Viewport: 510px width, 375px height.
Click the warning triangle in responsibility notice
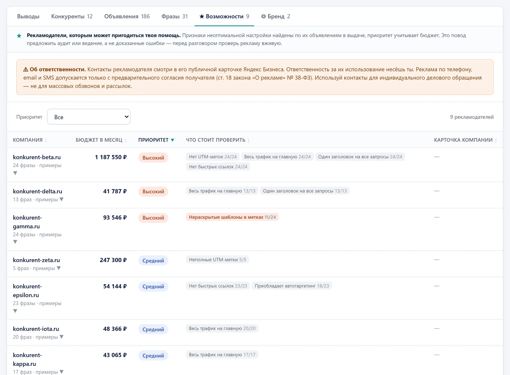(x=26, y=69)
